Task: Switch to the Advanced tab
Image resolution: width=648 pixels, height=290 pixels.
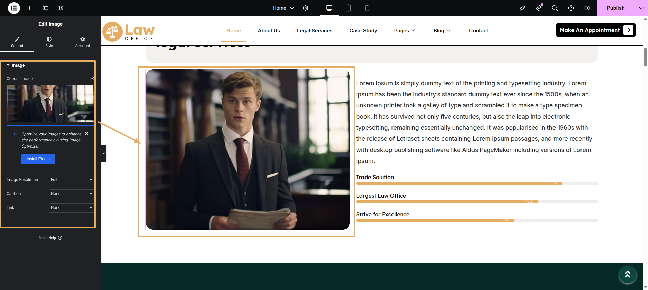Action: [82, 42]
